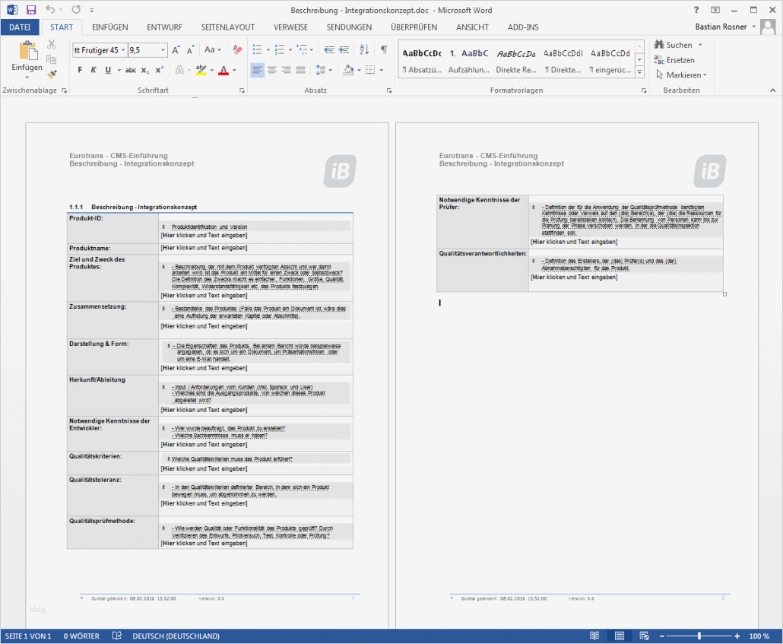Click the paint bucket shading icon
Screen dimensions: 783x644
pyautogui.click(x=348, y=71)
